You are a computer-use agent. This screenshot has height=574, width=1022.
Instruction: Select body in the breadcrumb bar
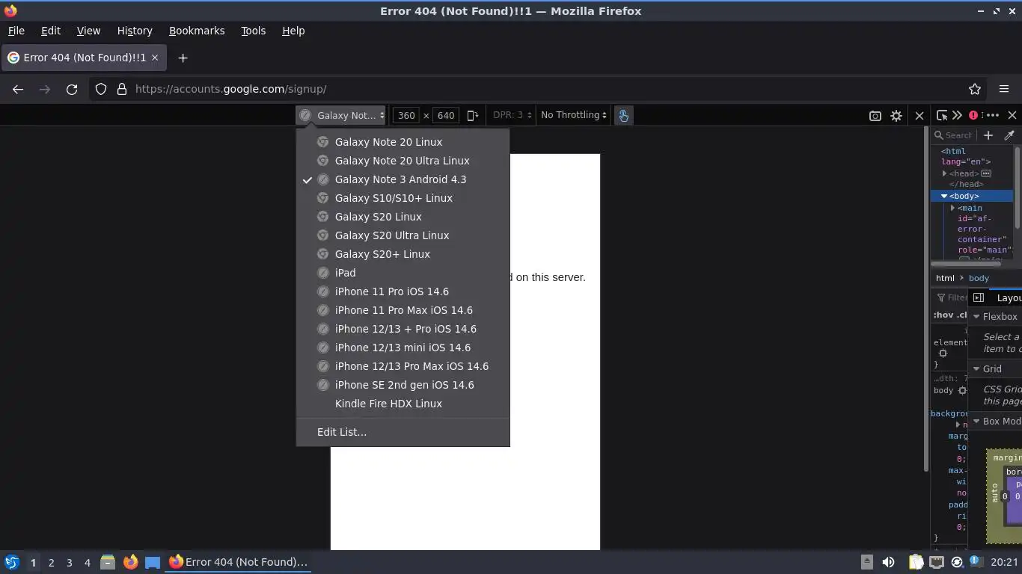tap(979, 278)
